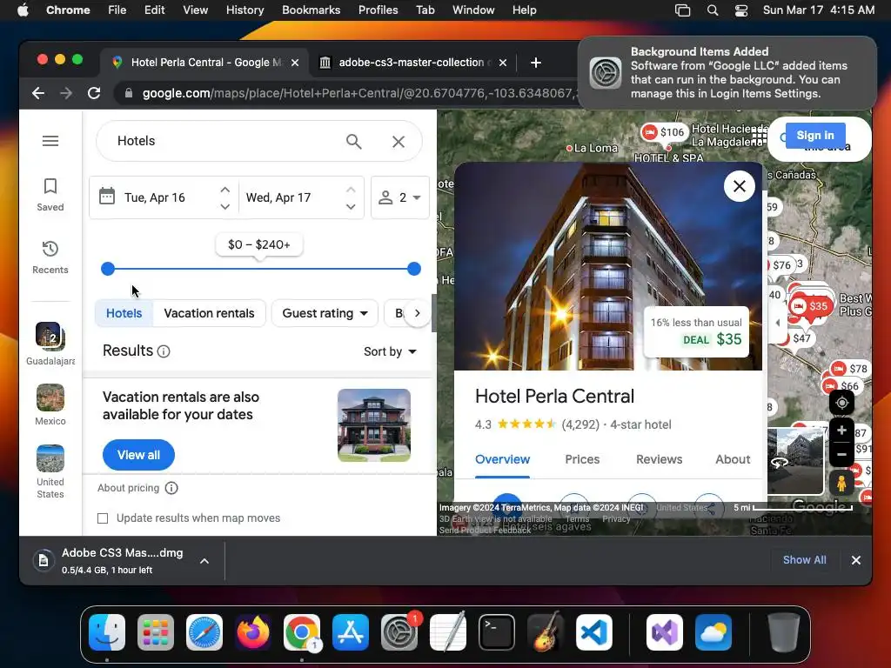Click the $106 hotel map marker

pos(663,132)
